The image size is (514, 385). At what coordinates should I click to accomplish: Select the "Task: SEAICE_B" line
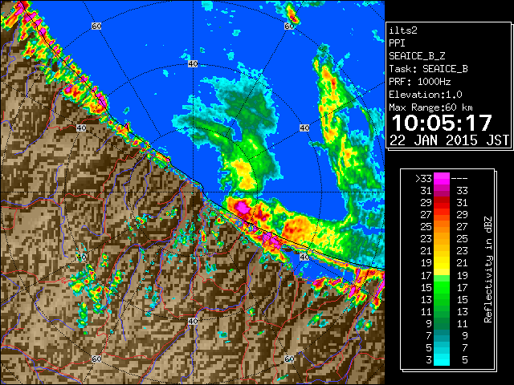click(x=428, y=69)
